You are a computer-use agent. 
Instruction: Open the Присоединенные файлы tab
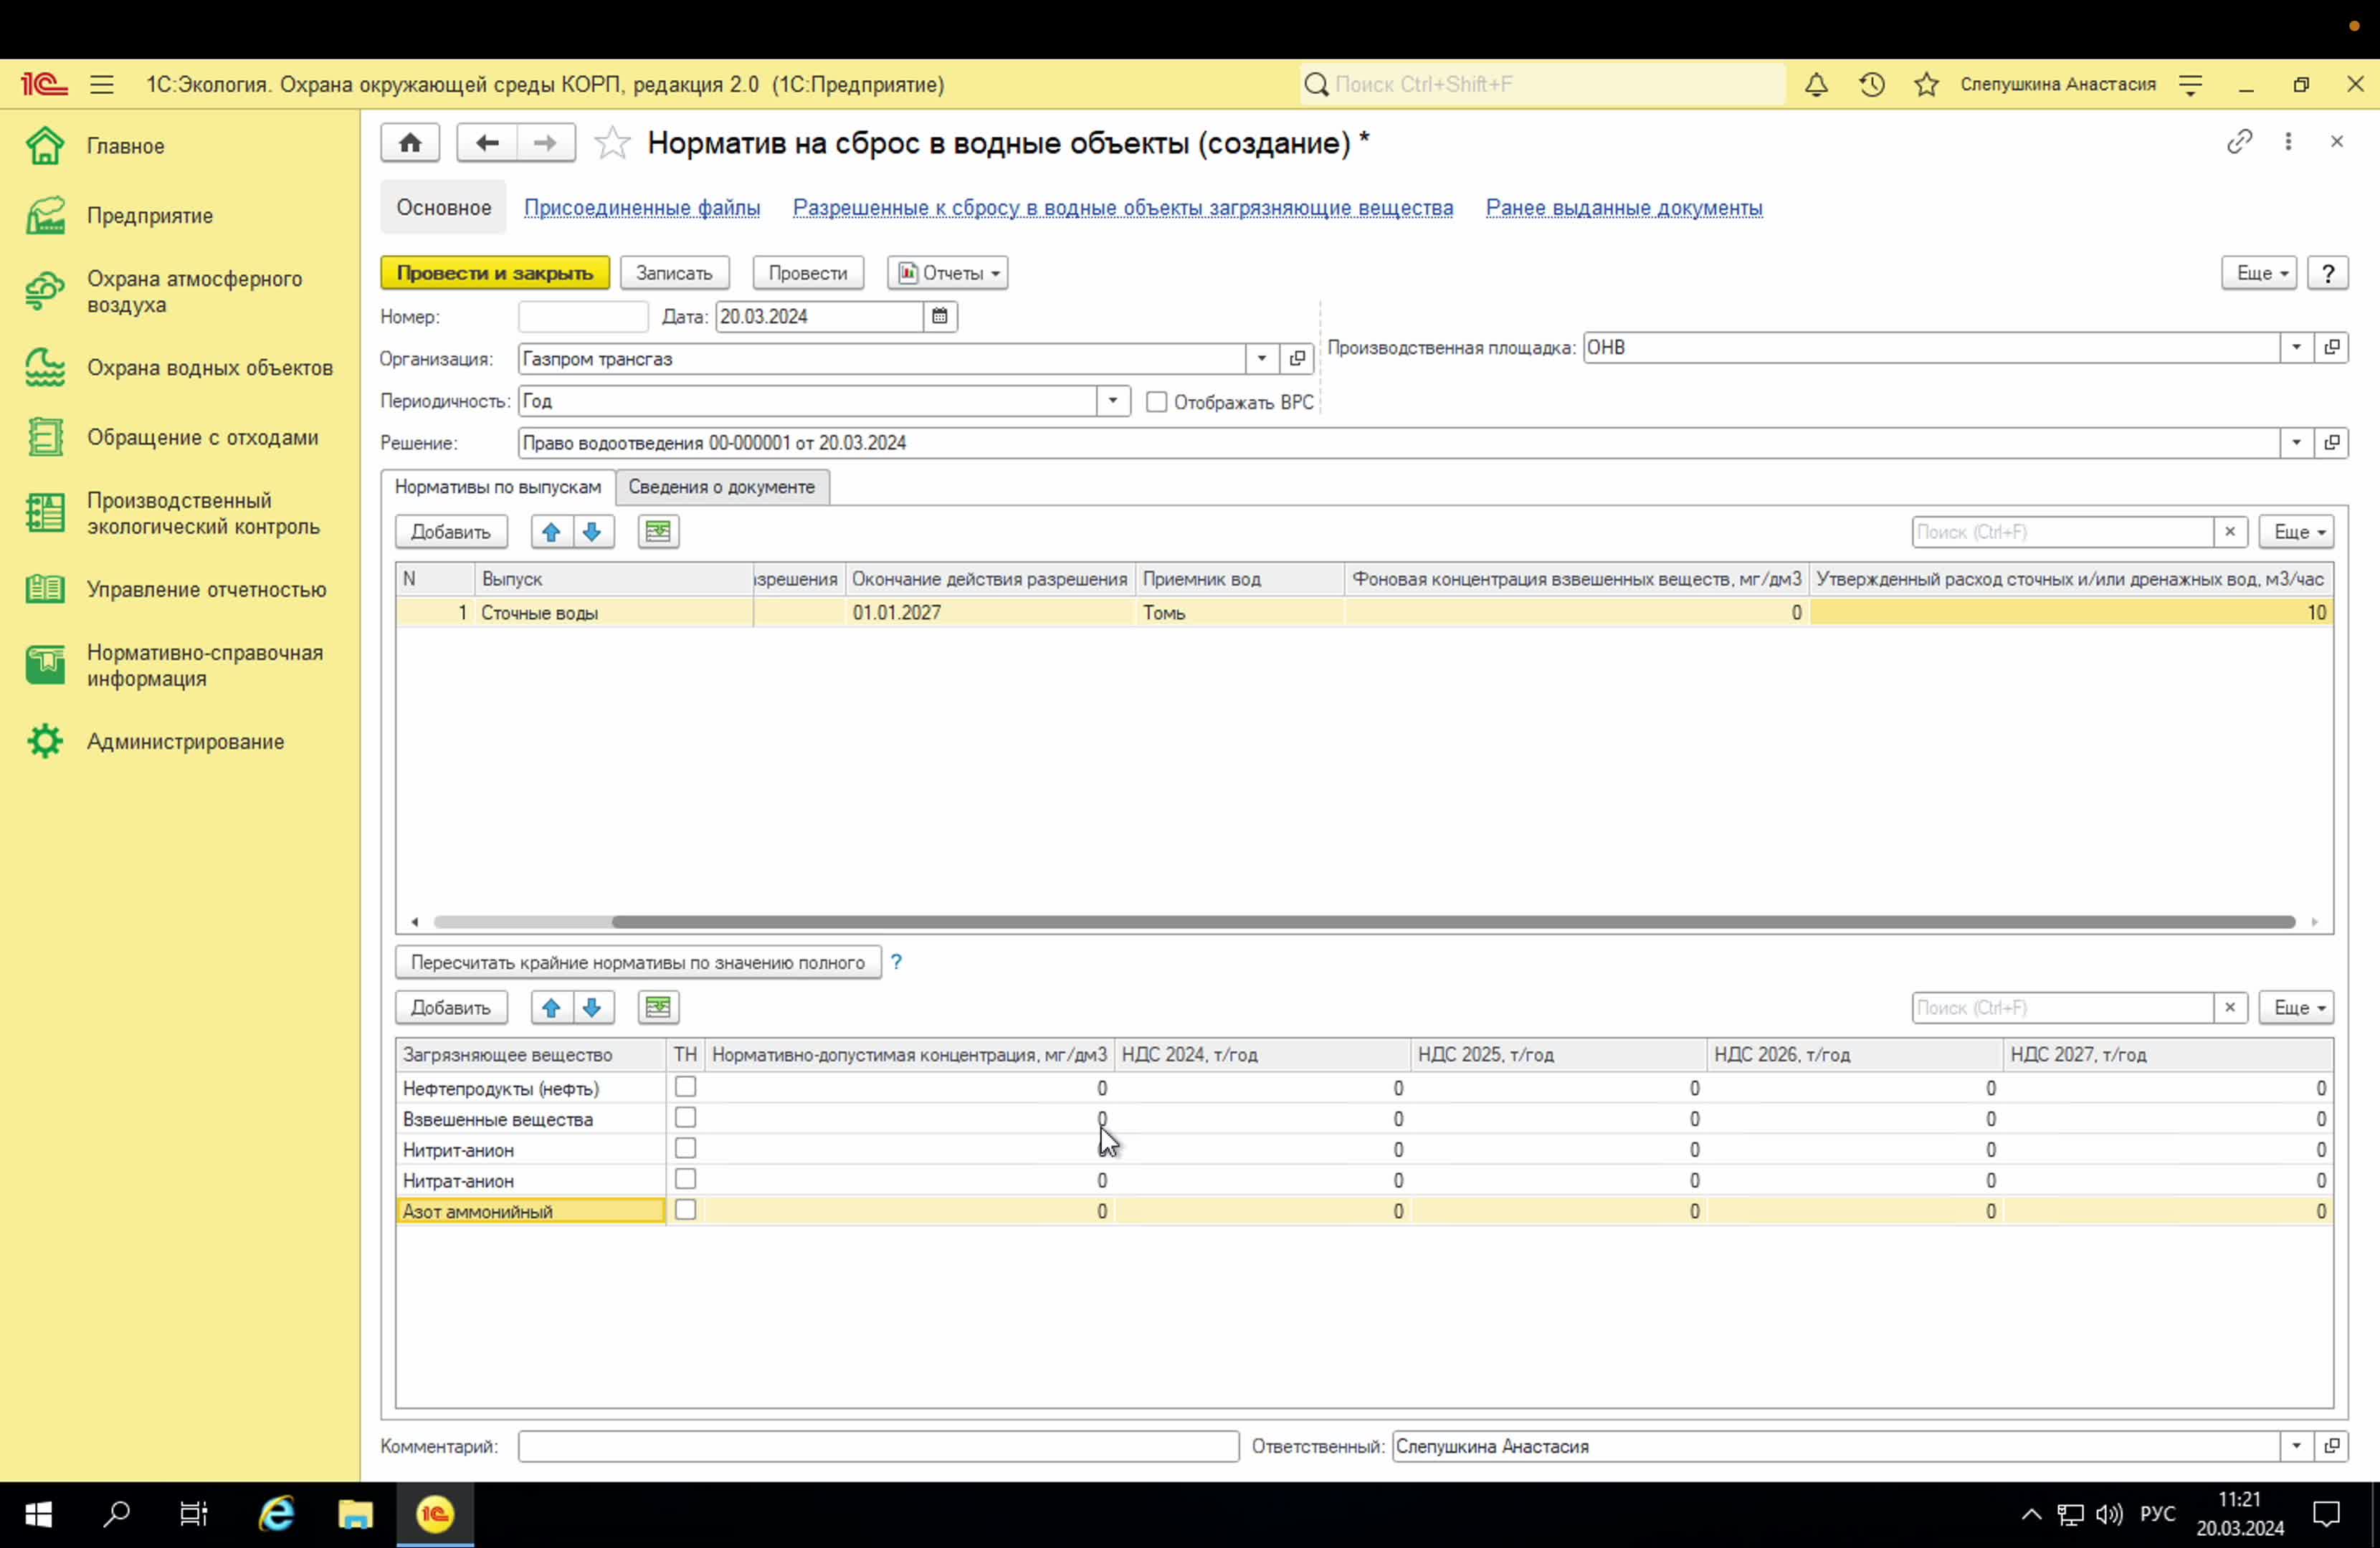642,208
